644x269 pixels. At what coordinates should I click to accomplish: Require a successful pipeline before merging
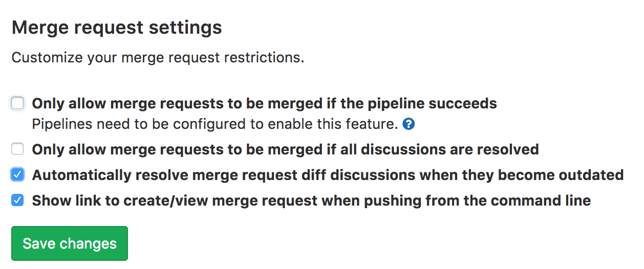(18, 104)
